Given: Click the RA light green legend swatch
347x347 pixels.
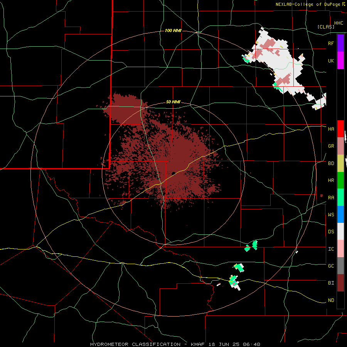Looking at the screenshot, I should [340, 197].
